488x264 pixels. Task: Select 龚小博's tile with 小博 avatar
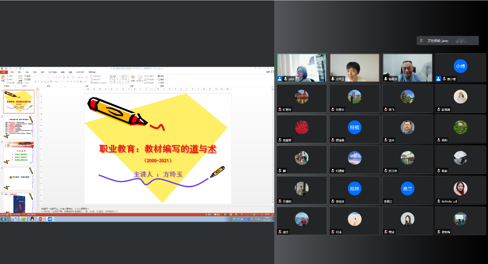tap(460, 68)
